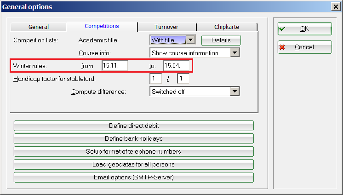The height and width of the screenshot is (195, 343).
Task: Confirm with the OK button
Action: (x=304, y=29)
